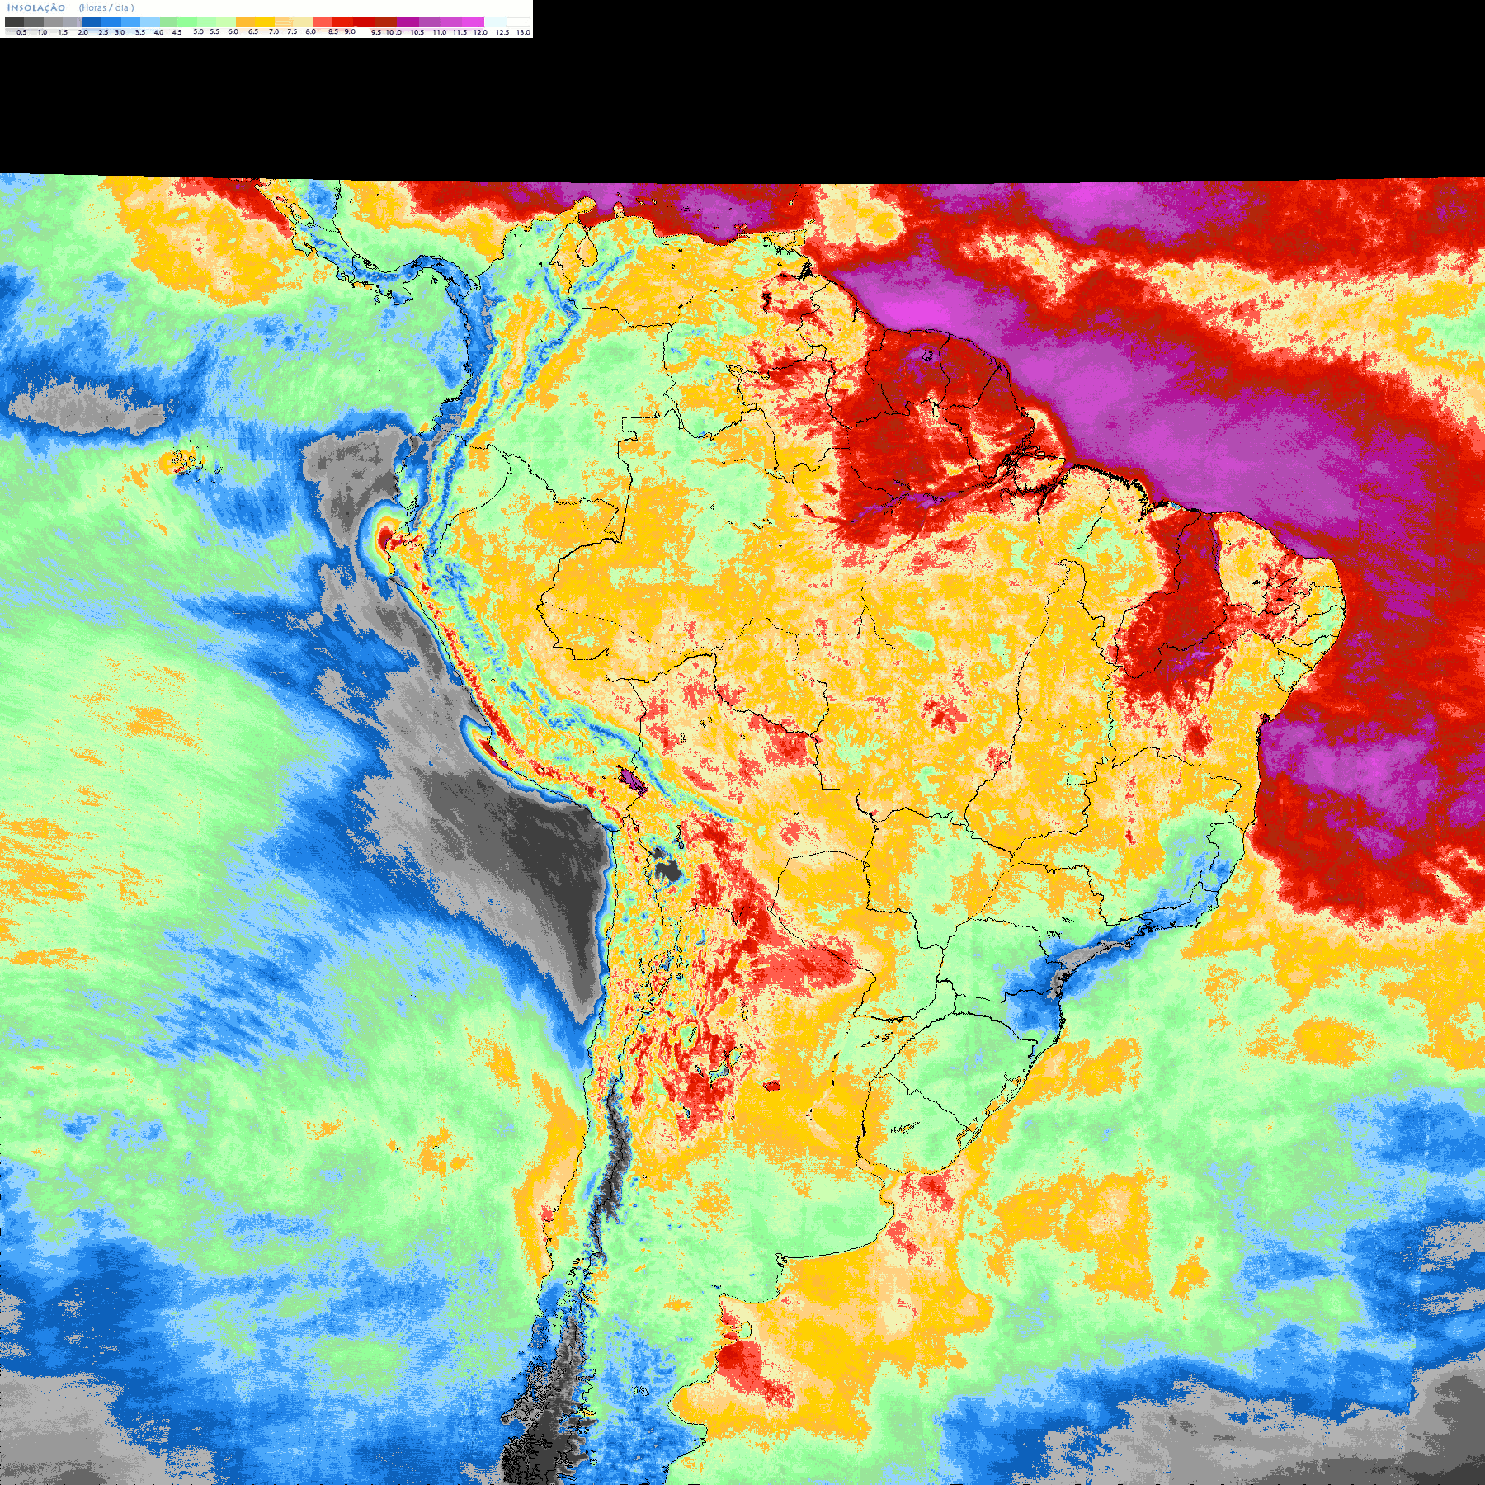
Task: Click the '2.0' scale value
Action: point(82,32)
